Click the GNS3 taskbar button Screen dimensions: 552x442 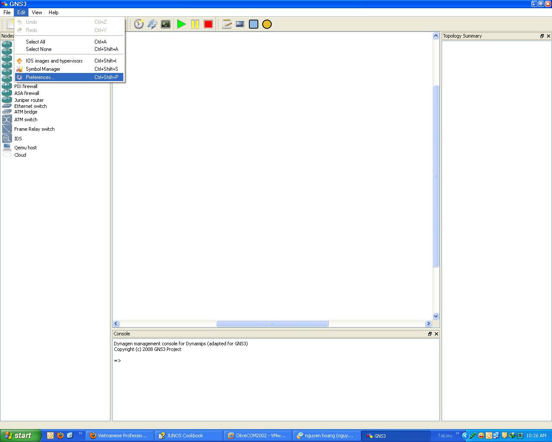click(395, 436)
